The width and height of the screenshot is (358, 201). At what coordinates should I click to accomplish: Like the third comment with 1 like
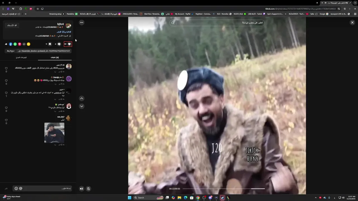click(x=6, y=93)
